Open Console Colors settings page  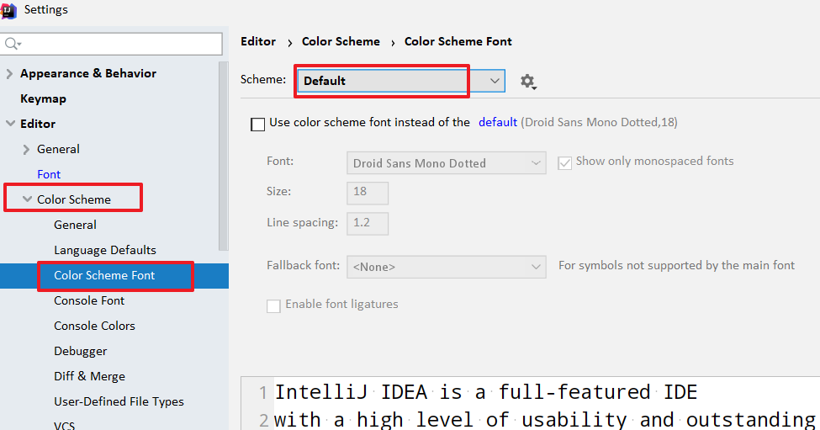point(94,326)
